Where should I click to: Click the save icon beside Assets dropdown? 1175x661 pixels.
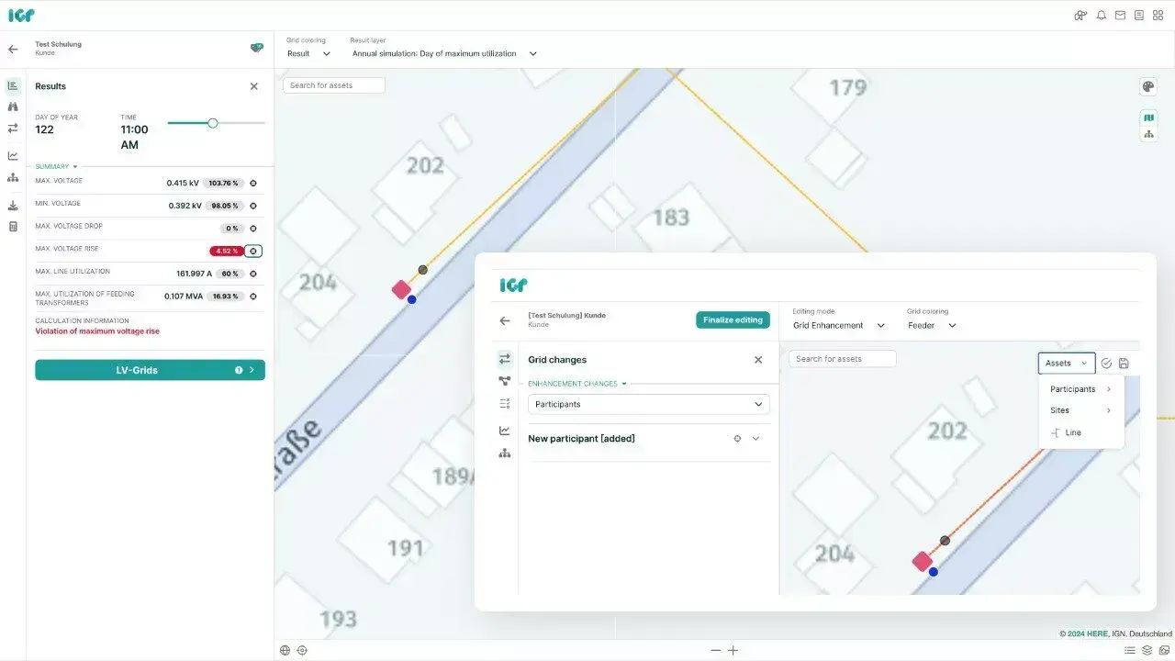coord(1124,364)
